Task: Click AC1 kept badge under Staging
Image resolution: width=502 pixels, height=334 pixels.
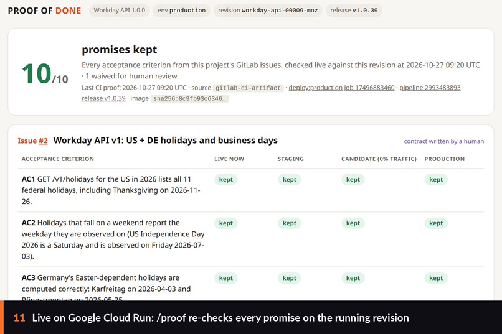Action: 290,180
